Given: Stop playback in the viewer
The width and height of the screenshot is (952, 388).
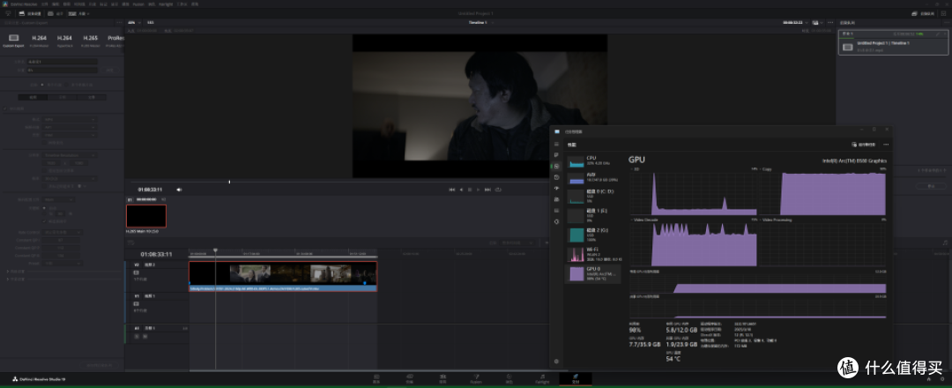Looking at the screenshot, I should click(x=469, y=190).
